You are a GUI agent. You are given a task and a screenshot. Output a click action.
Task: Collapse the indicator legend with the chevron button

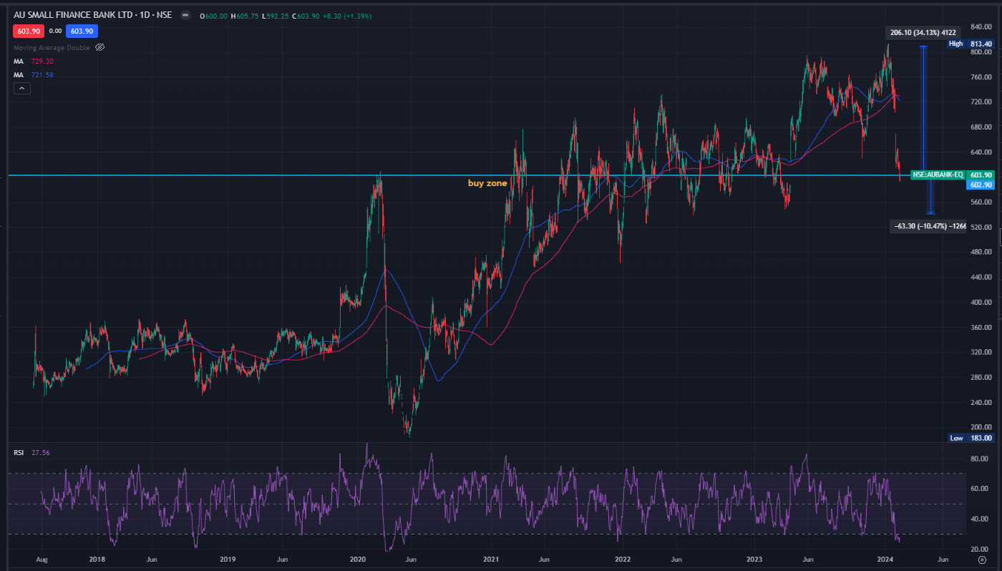pyautogui.click(x=22, y=88)
